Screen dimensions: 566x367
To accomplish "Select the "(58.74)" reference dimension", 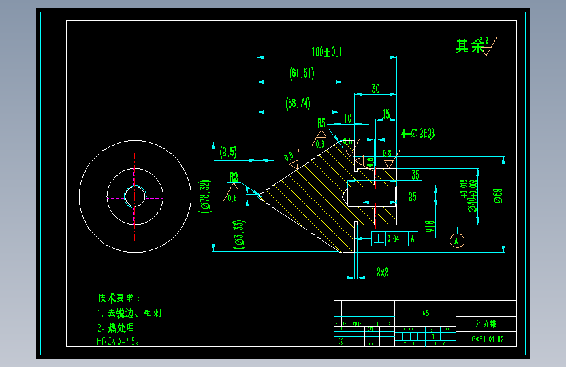I will [x=298, y=103].
